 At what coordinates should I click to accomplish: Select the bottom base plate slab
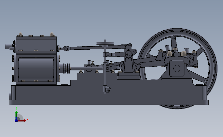[109, 103]
